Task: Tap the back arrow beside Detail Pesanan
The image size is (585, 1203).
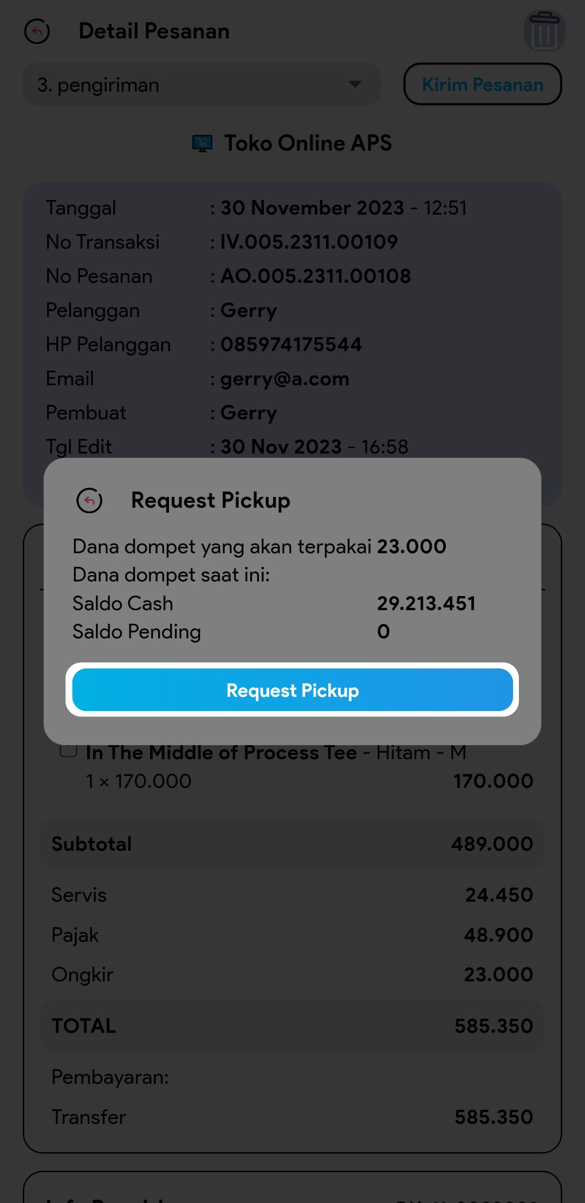Action: coord(37,31)
